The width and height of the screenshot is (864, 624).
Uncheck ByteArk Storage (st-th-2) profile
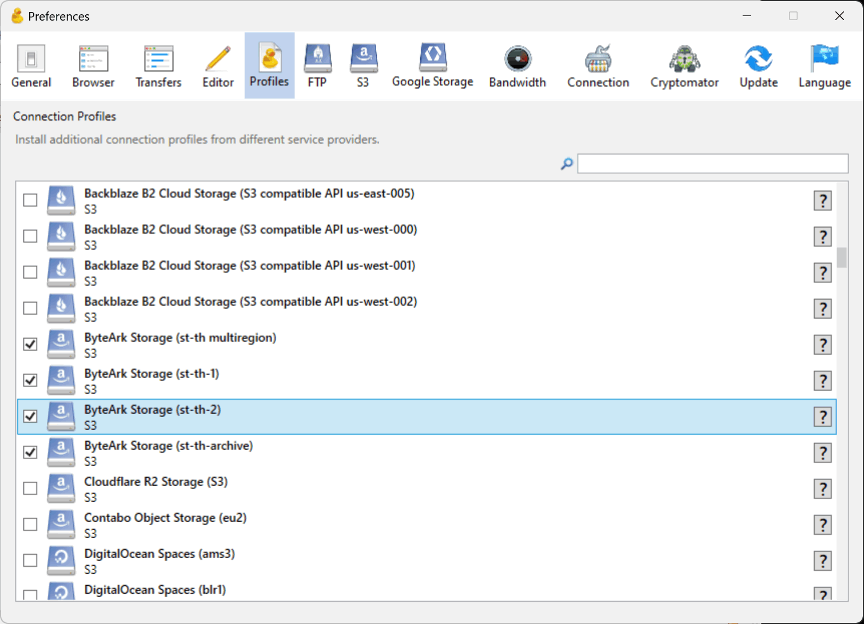30,416
